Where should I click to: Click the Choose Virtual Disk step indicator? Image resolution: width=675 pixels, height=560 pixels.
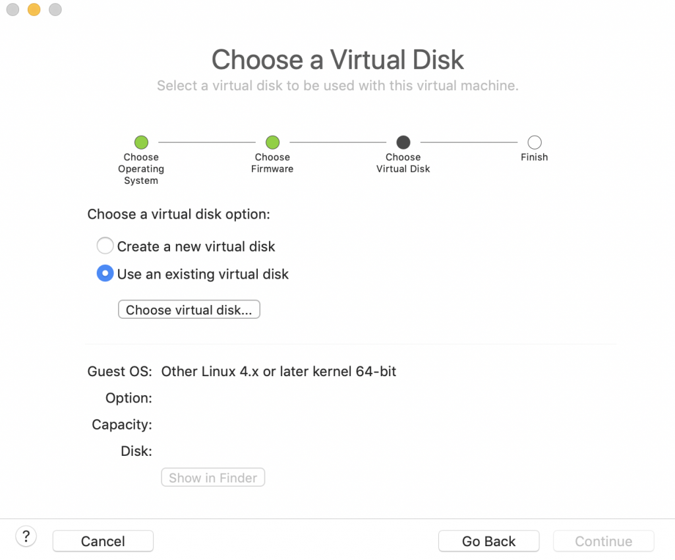click(x=403, y=142)
